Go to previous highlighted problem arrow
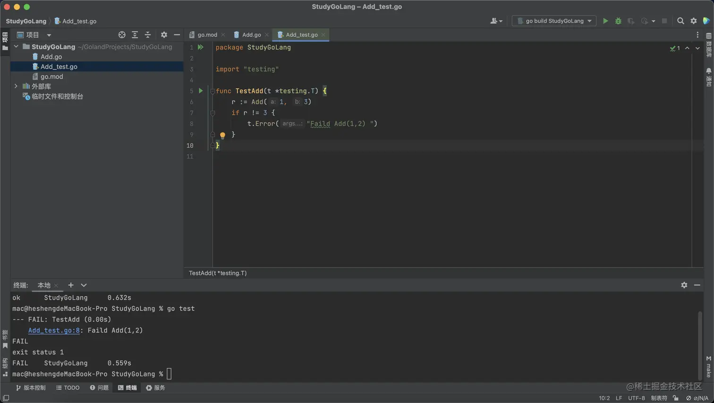Screen dimensions: 714x403 [687, 48]
